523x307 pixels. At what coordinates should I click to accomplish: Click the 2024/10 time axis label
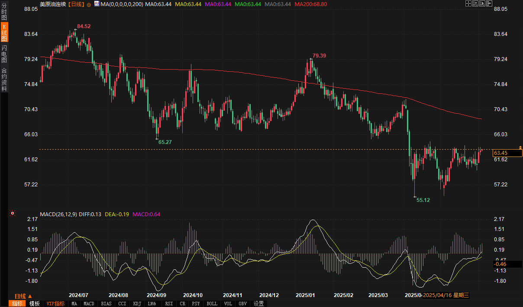(x=193, y=295)
